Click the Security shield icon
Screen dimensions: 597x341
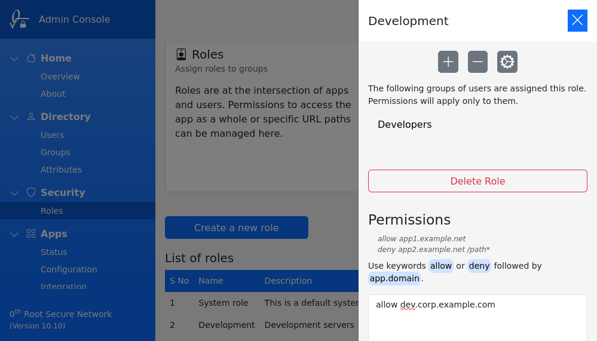pos(31,192)
